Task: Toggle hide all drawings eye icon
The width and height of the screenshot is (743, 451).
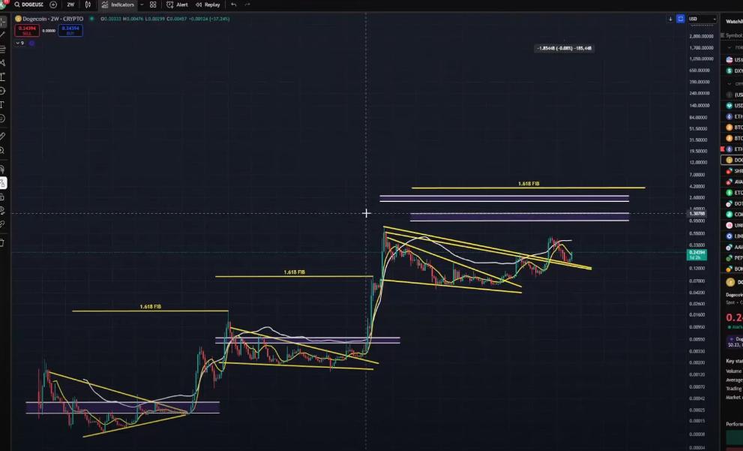Action: 3,210
